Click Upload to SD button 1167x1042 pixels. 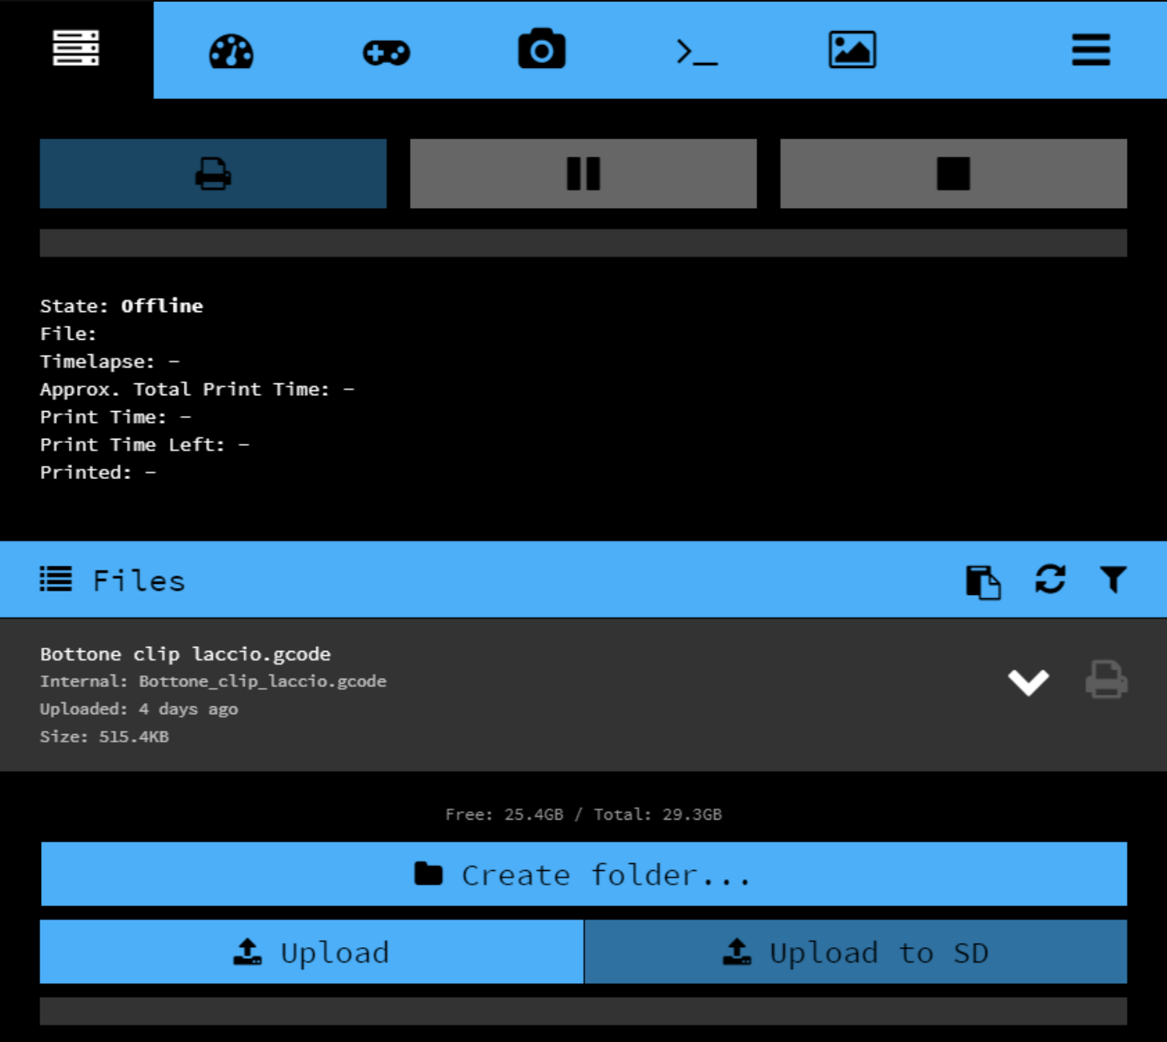856,952
